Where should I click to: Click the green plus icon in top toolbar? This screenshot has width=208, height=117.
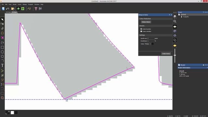pos(23,9)
